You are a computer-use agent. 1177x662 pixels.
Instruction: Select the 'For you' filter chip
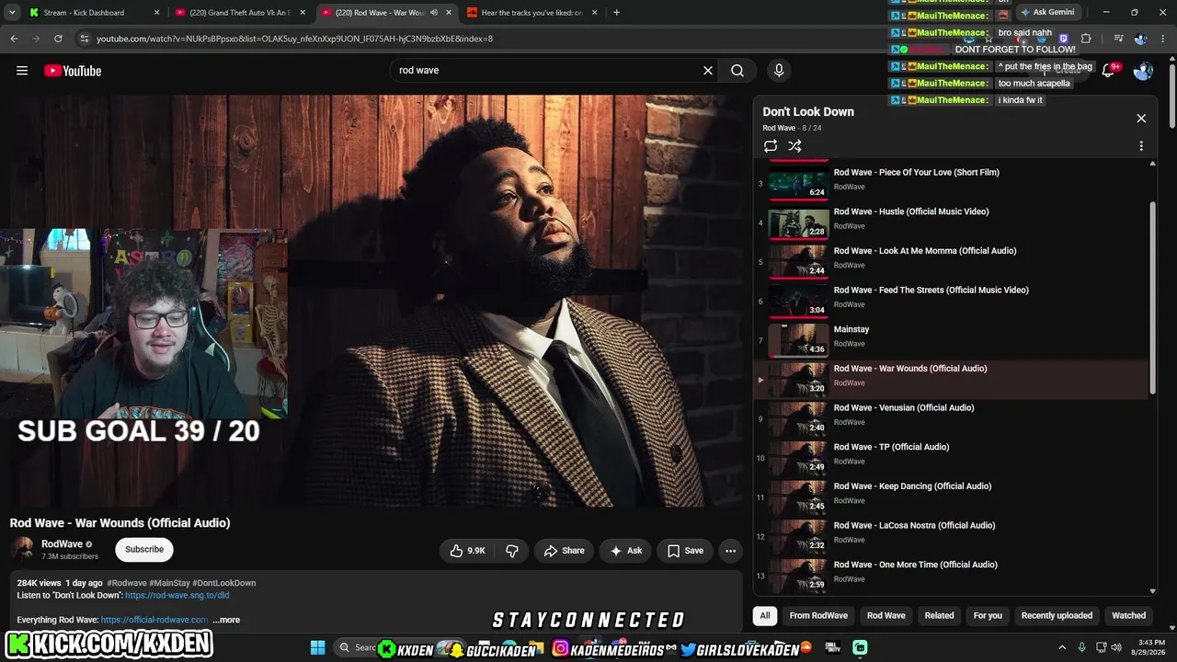click(988, 615)
